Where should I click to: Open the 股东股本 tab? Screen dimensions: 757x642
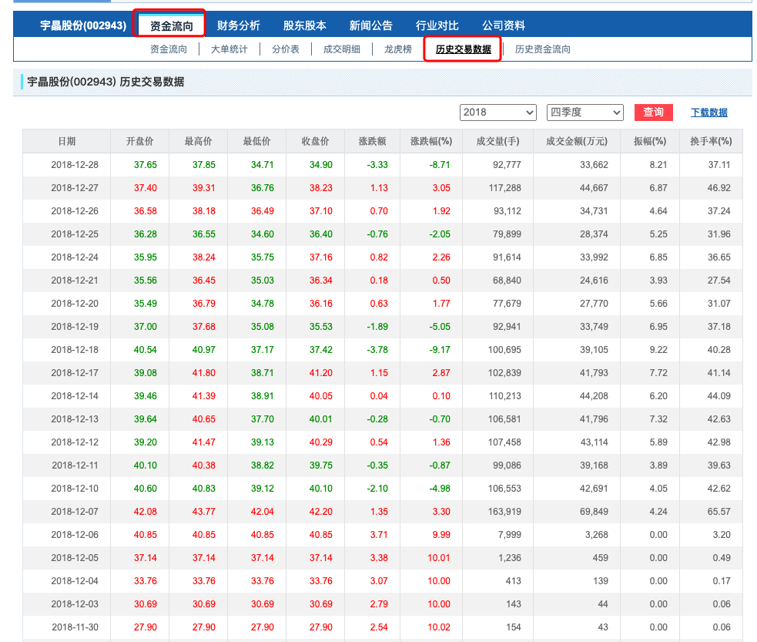pyautogui.click(x=304, y=25)
